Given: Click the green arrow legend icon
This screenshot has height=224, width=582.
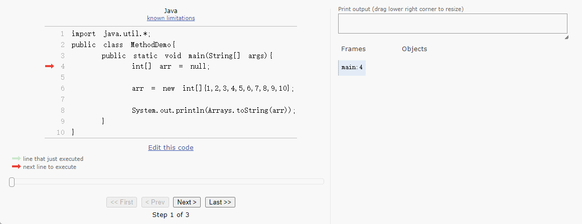Looking at the screenshot, I should coord(16,159).
